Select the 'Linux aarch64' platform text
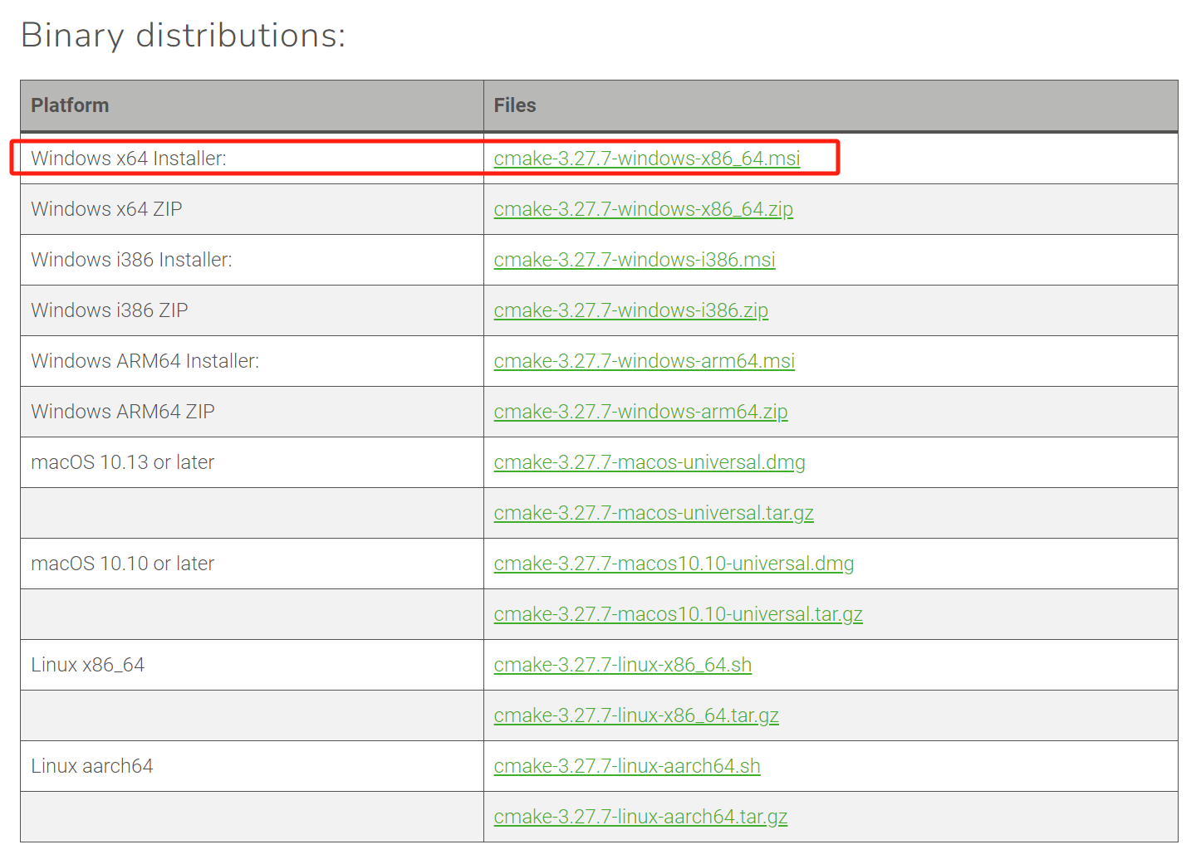1201x864 pixels. pyautogui.click(x=92, y=766)
